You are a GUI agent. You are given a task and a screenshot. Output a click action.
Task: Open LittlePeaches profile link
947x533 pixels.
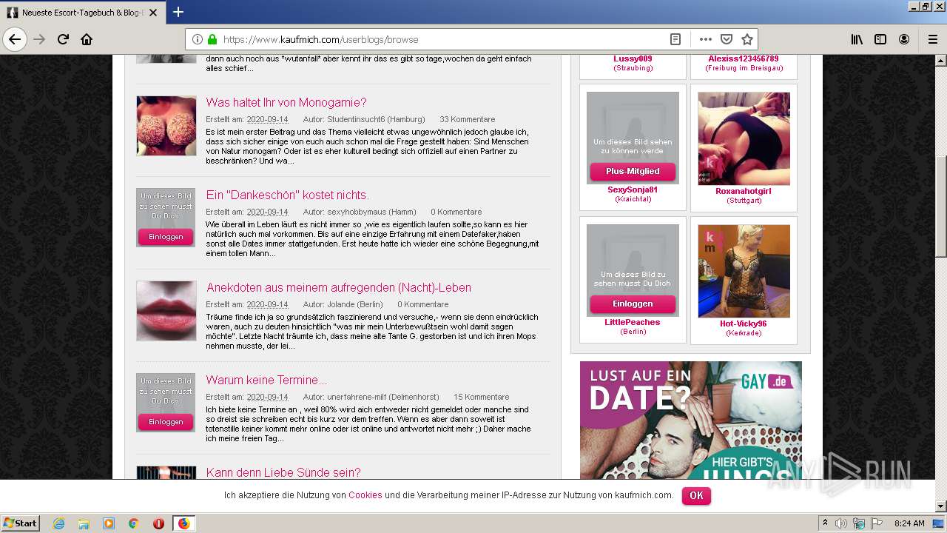pyautogui.click(x=633, y=323)
